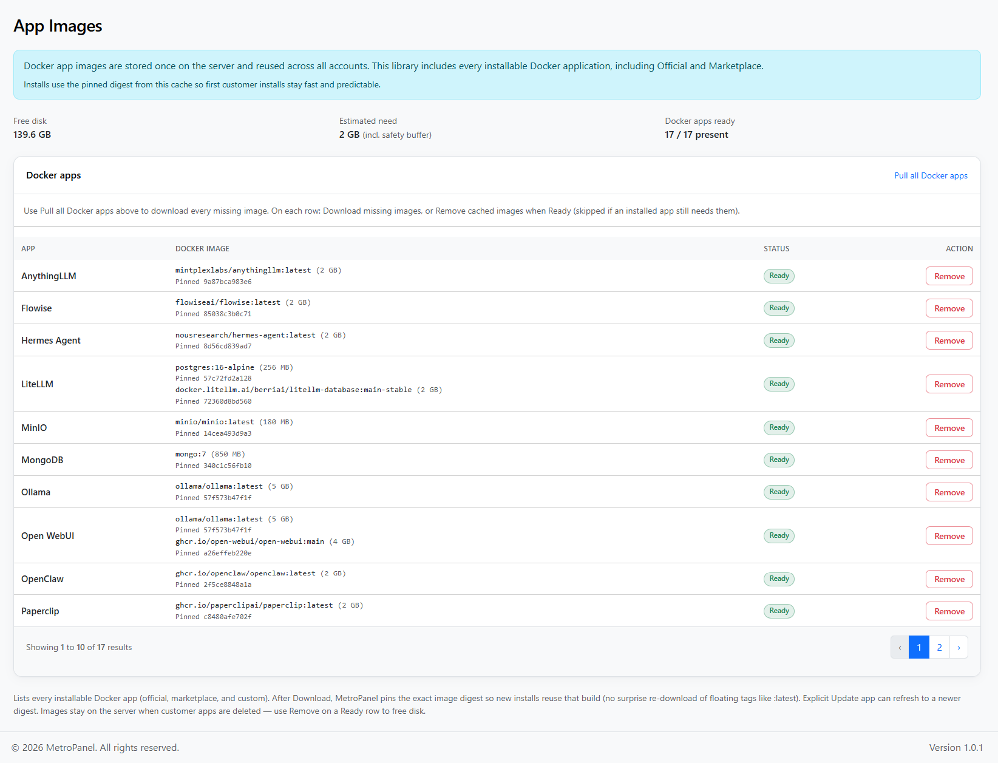Click the Pinned 340c1c56fb10 digest
This screenshot has height=763, width=998.
[213, 466]
